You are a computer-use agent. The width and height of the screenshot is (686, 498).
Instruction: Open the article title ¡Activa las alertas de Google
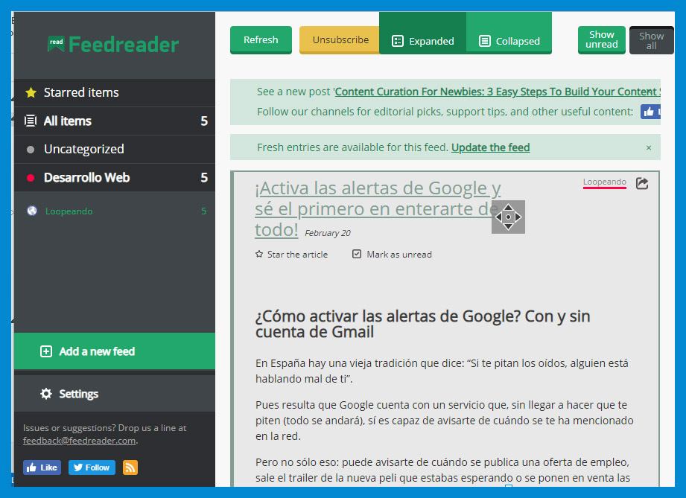click(x=378, y=209)
